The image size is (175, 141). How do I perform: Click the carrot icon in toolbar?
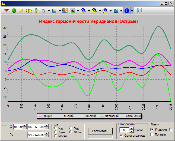(x=36, y=11)
